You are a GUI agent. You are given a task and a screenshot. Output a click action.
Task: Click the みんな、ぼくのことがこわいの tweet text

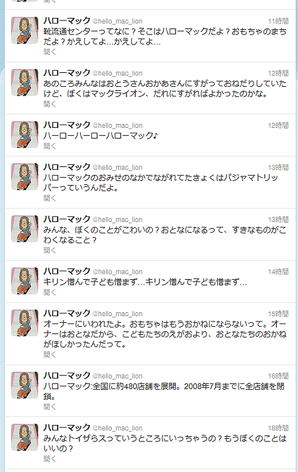(x=165, y=235)
